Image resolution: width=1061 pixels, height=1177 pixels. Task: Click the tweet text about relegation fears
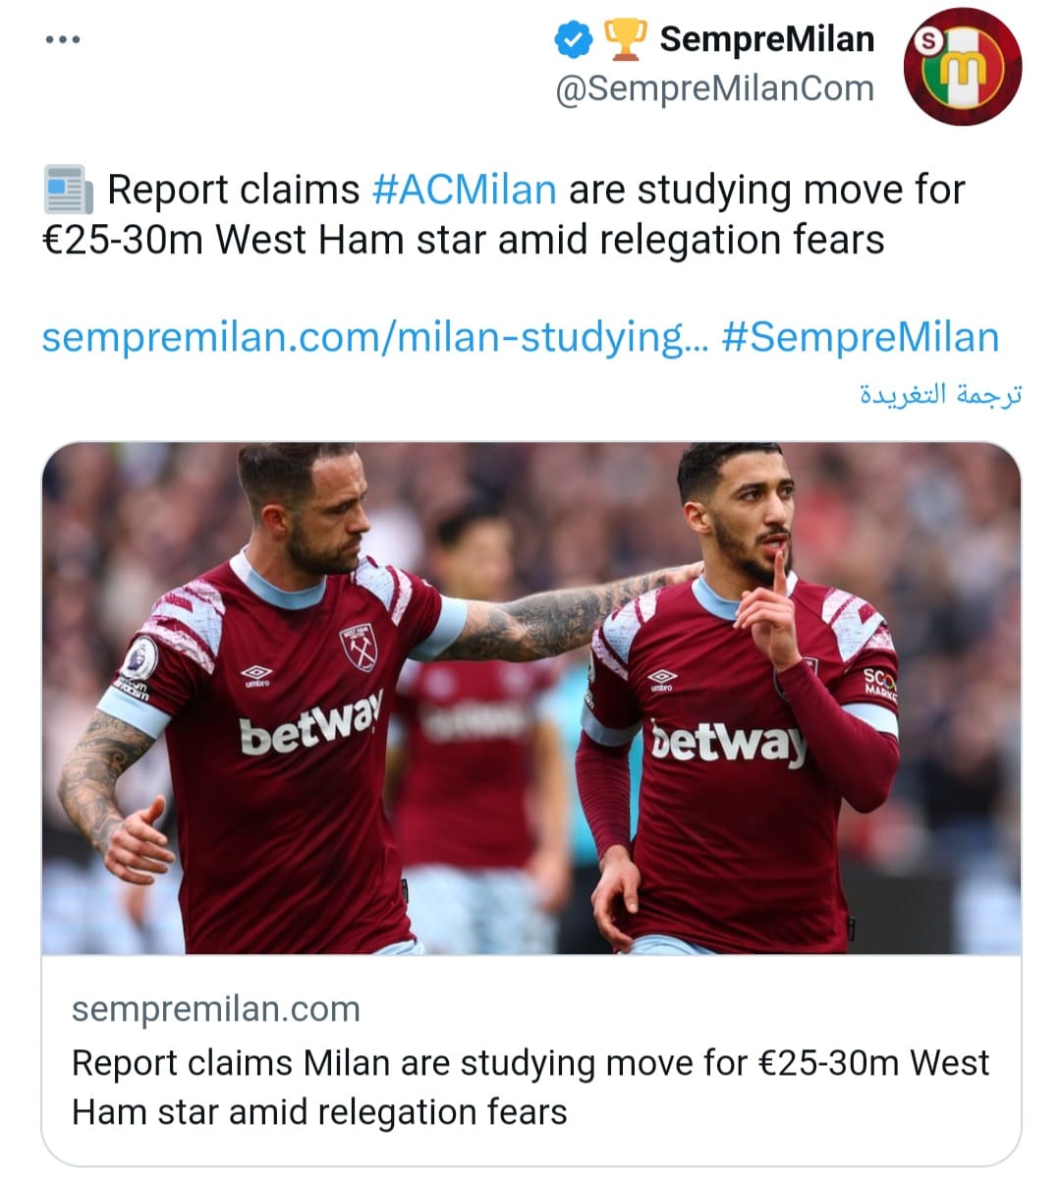(x=503, y=215)
